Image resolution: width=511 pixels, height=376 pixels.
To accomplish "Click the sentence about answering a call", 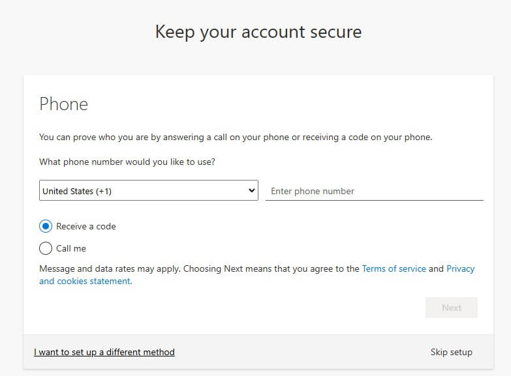I will (236, 137).
